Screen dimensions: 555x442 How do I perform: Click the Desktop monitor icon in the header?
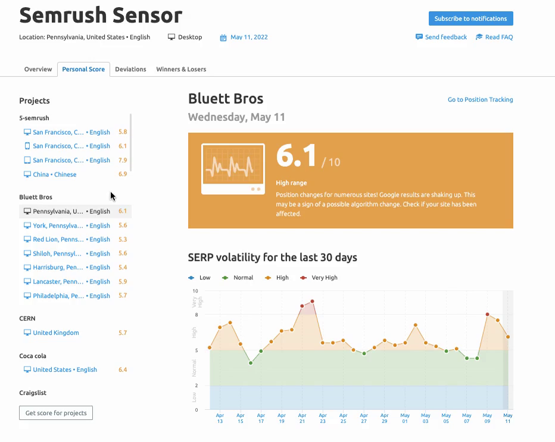click(x=172, y=37)
